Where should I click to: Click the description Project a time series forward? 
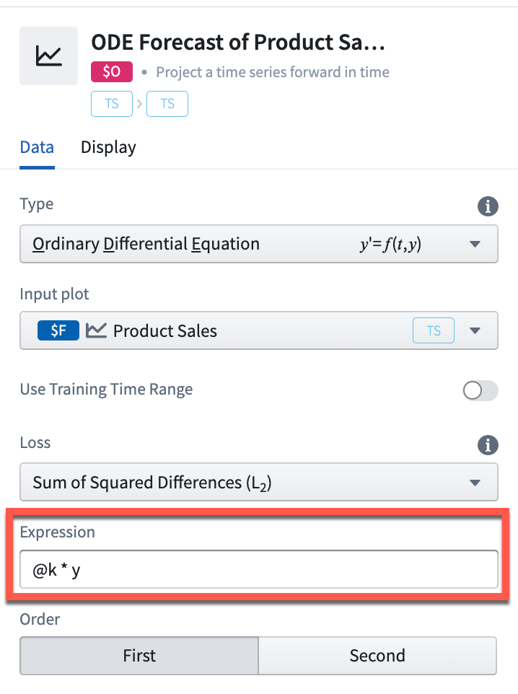[x=273, y=71]
